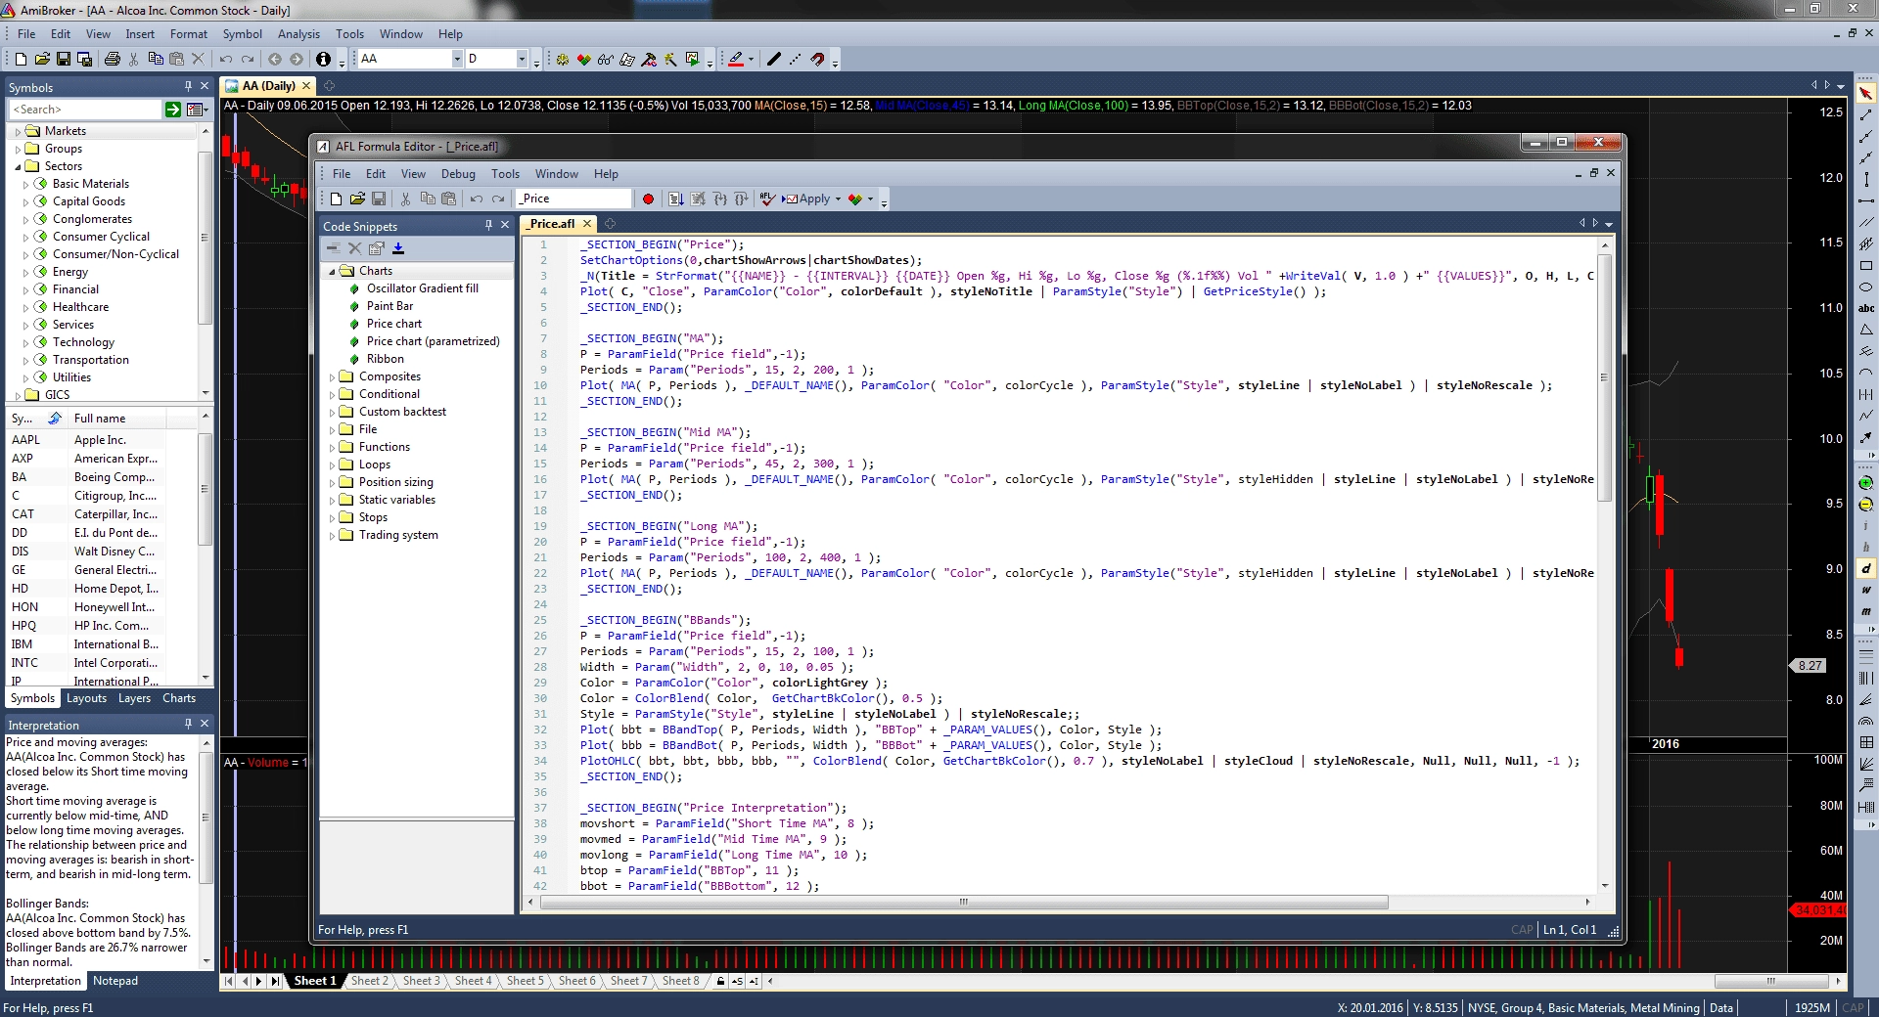Open line color dropdown arrow in main toolbar
The width and height of the screenshot is (1879, 1017).
(751, 60)
